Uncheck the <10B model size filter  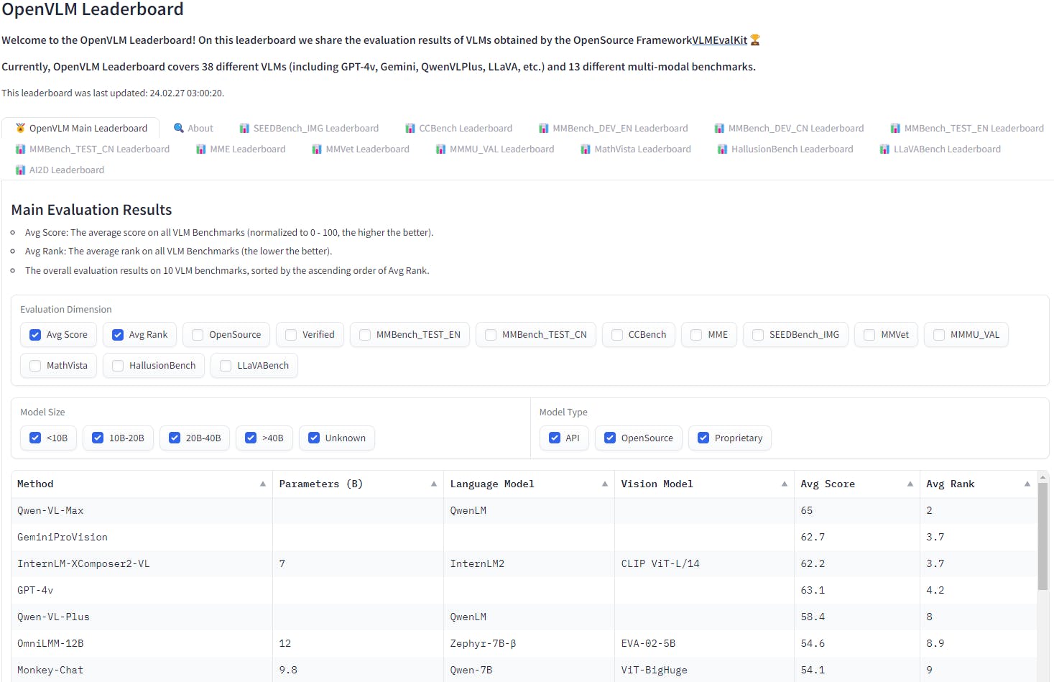coord(35,438)
